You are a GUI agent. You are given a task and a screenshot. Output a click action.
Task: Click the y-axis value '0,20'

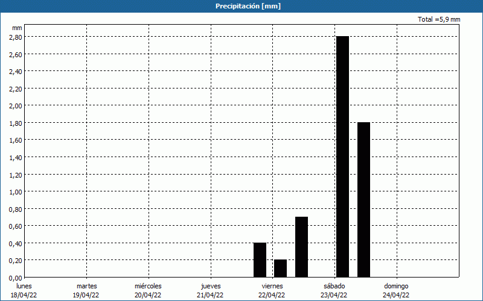pos(16,261)
